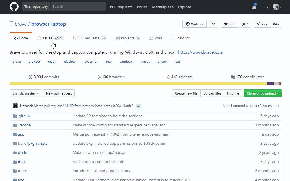Viewport: 290px width, 181px height.
Task: Open Explore in the top navigation
Action: click(184, 7)
